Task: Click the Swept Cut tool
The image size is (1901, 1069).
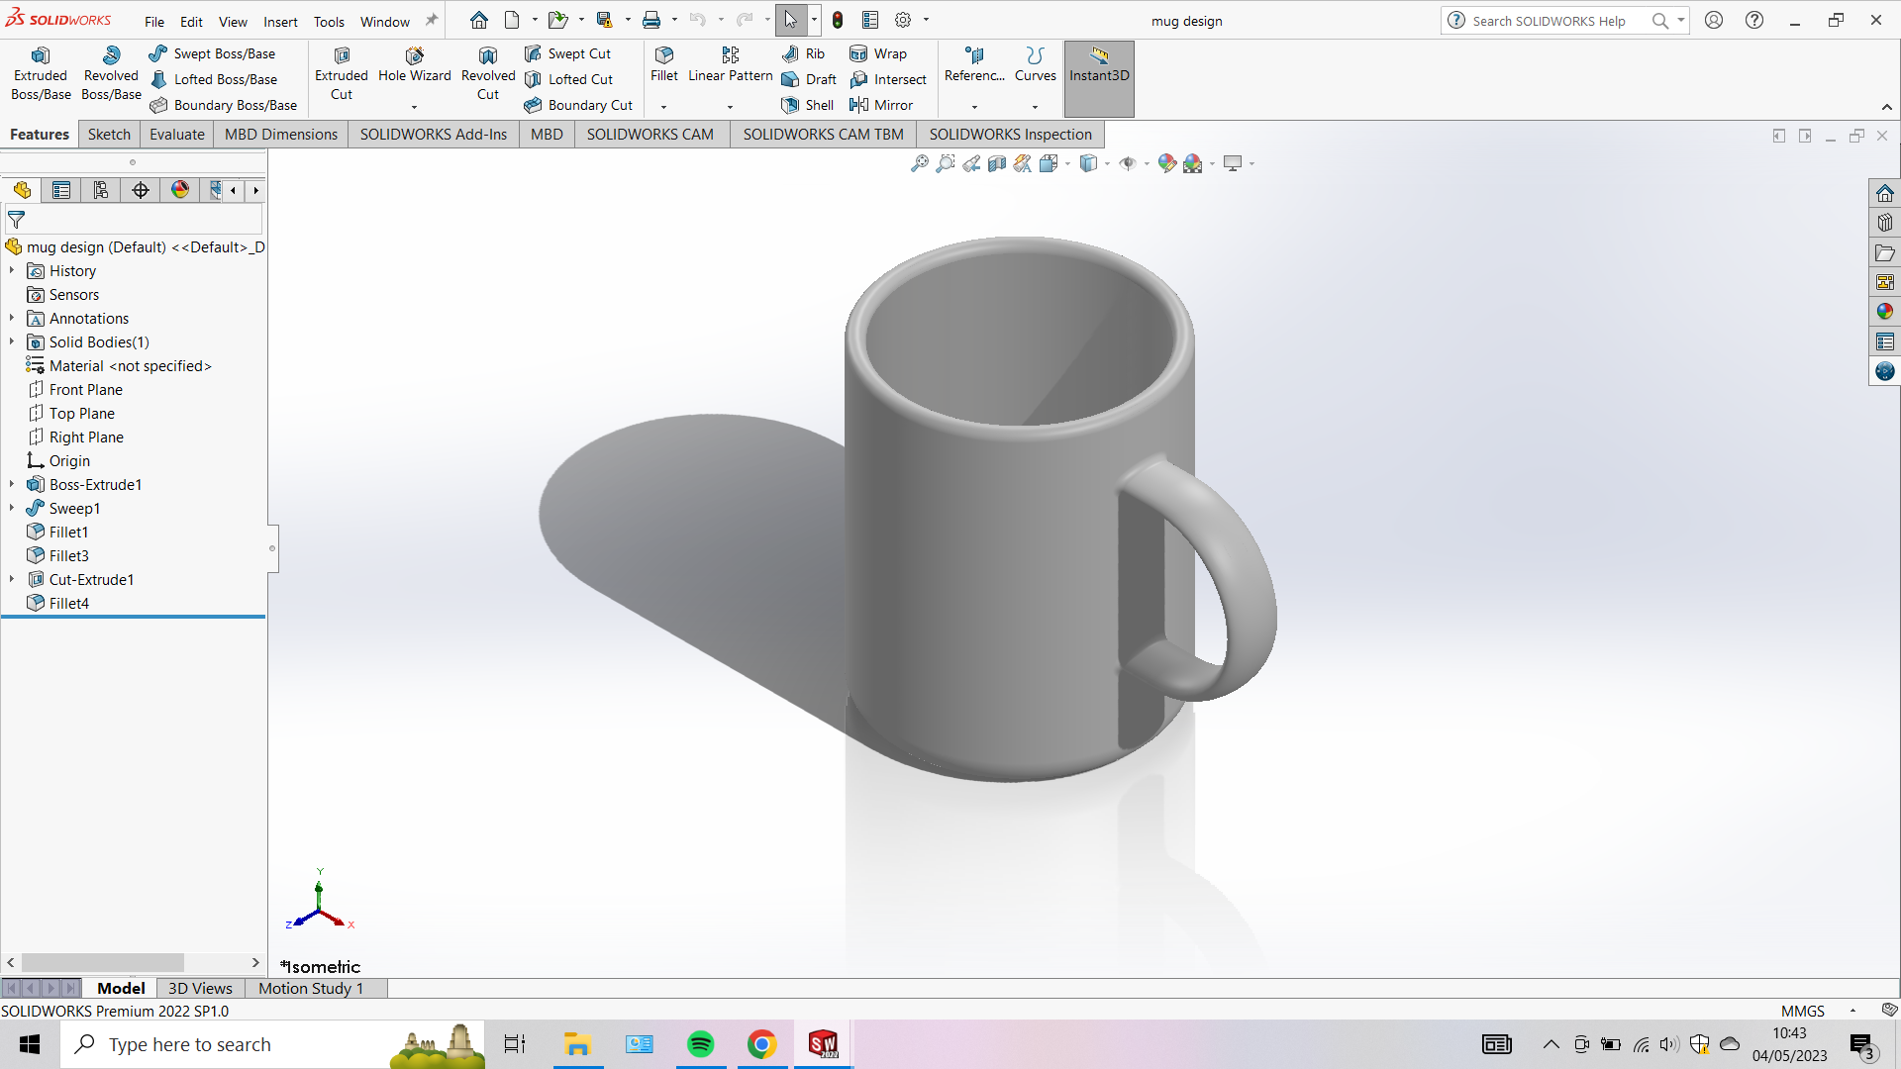Action: pyautogui.click(x=568, y=53)
